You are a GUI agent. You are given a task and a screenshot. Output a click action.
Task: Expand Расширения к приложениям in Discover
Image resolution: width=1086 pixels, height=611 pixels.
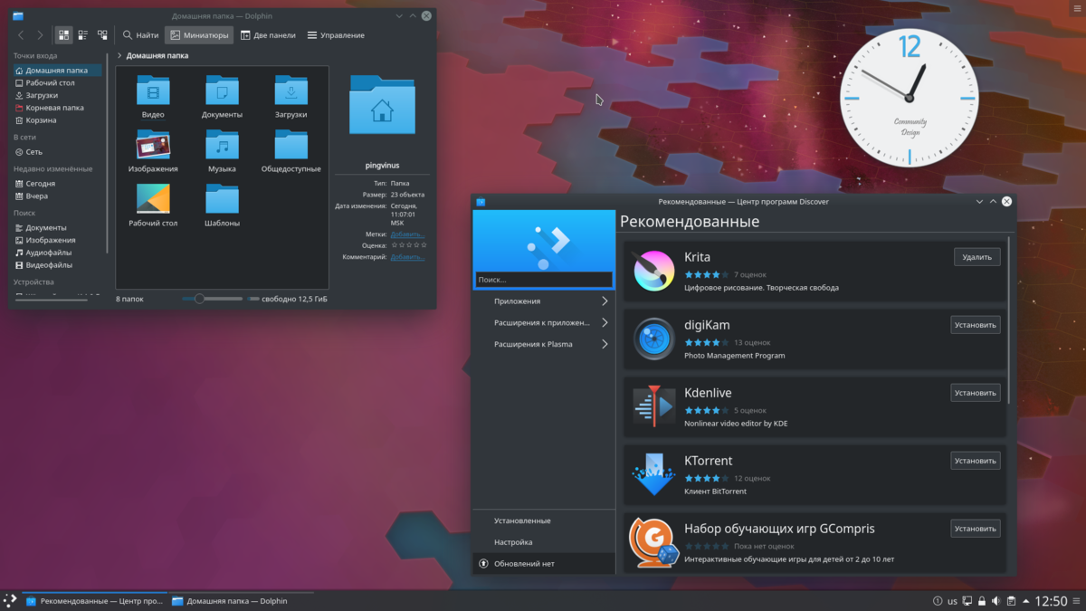tap(544, 322)
